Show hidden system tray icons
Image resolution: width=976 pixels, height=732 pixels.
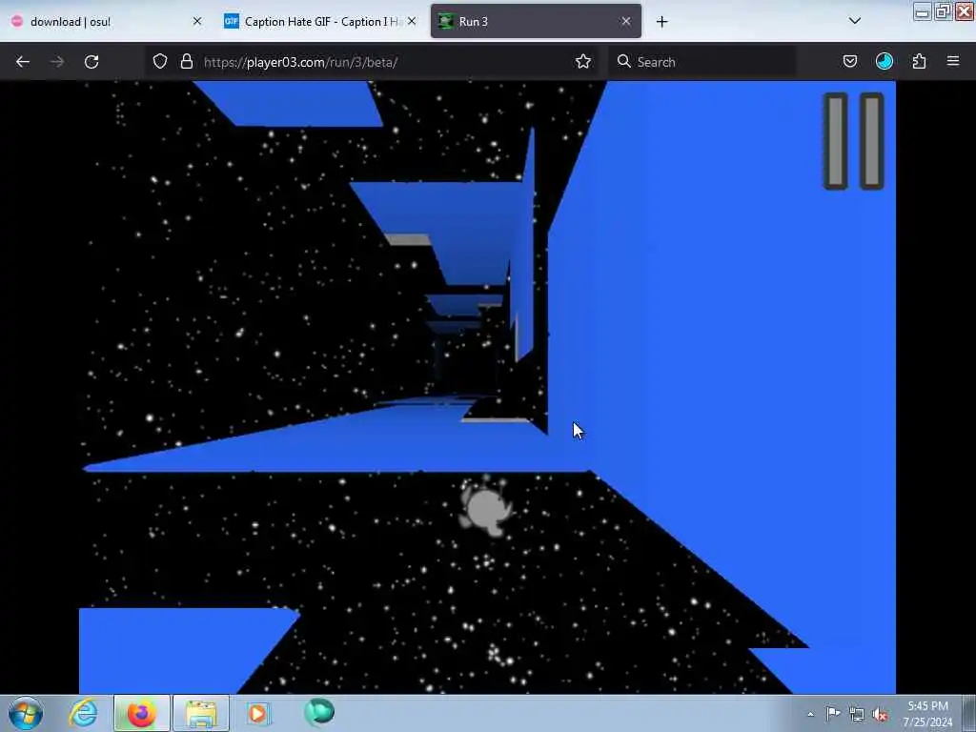click(x=810, y=714)
